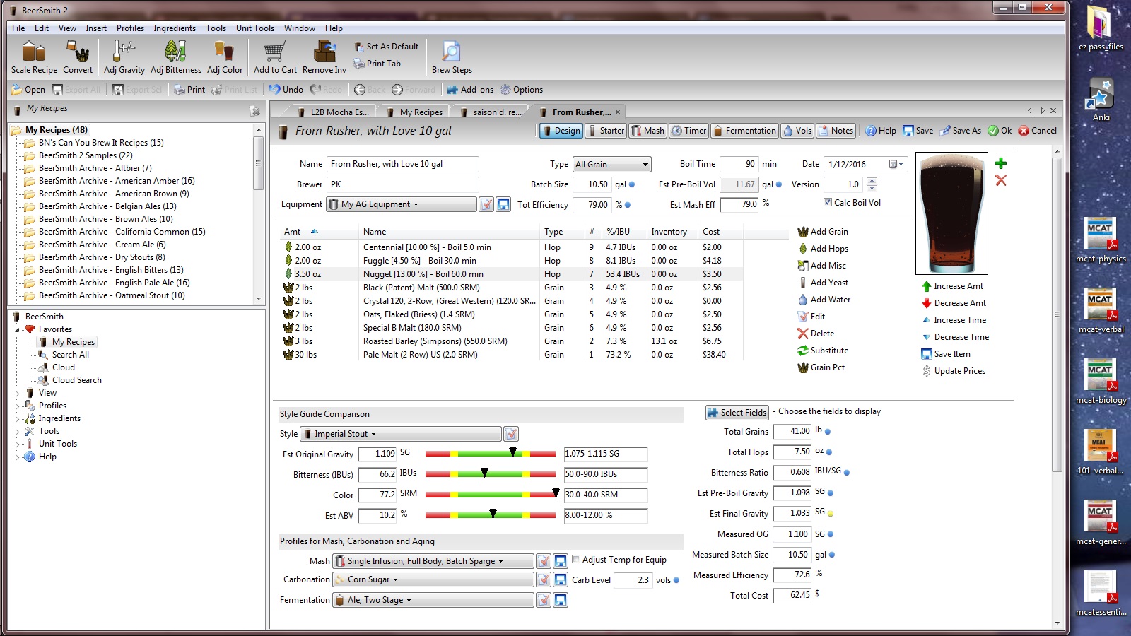Click the Est Original Gravity range marker
The height and width of the screenshot is (636, 1131).
[513, 452]
